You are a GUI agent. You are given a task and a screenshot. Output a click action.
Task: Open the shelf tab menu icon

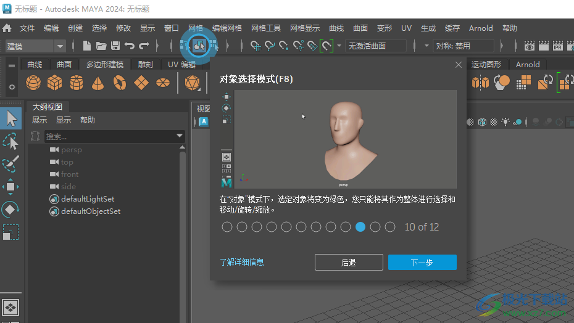tap(12, 66)
